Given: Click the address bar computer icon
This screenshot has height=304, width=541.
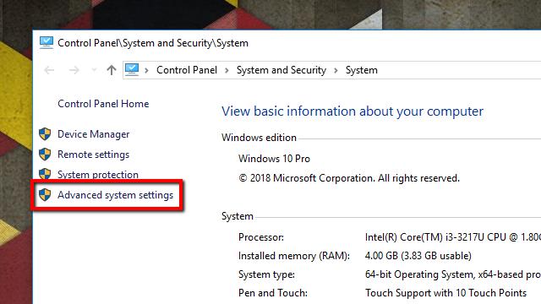Looking at the screenshot, I should pos(132,70).
